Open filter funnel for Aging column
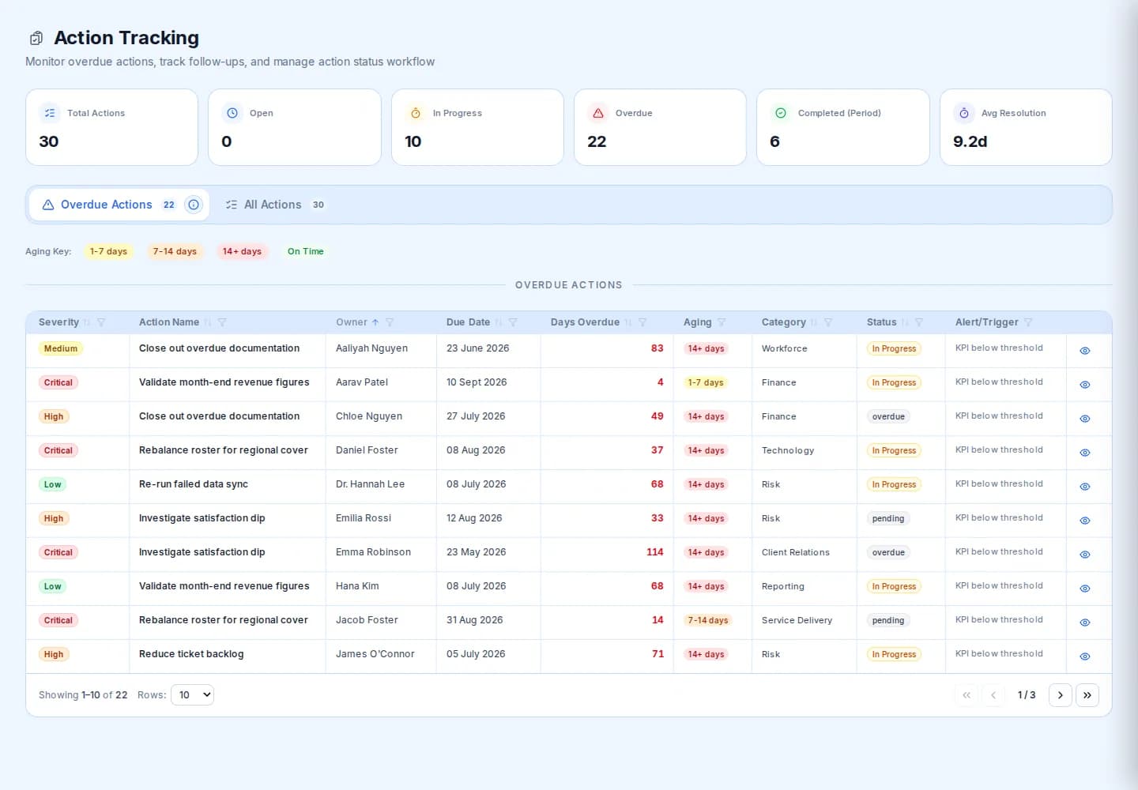This screenshot has height=790, width=1138. tap(722, 322)
